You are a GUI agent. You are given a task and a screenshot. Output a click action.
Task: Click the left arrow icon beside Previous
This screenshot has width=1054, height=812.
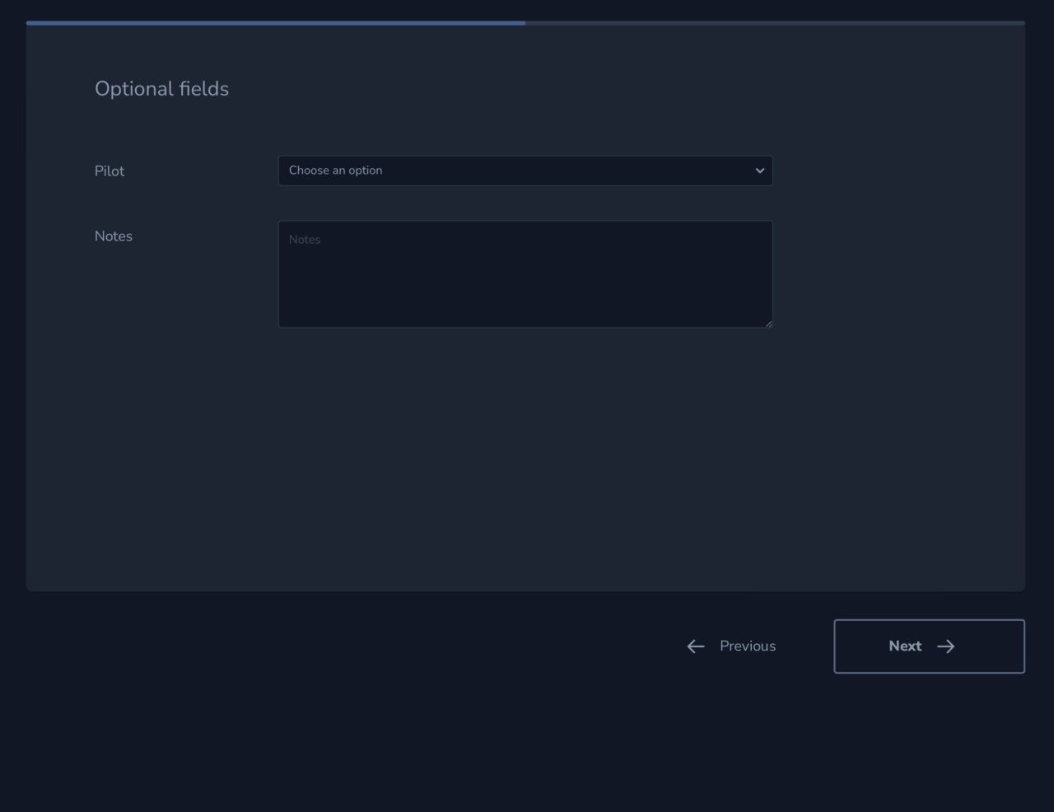point(695,646)
